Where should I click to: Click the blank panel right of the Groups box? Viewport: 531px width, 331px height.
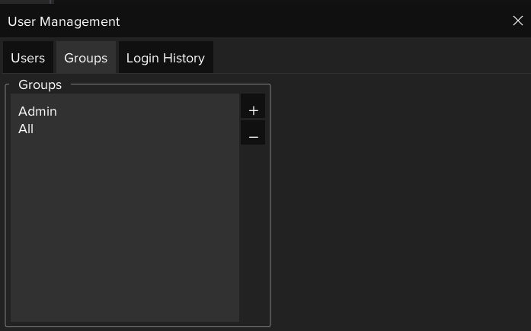click(x=400, y=205)
